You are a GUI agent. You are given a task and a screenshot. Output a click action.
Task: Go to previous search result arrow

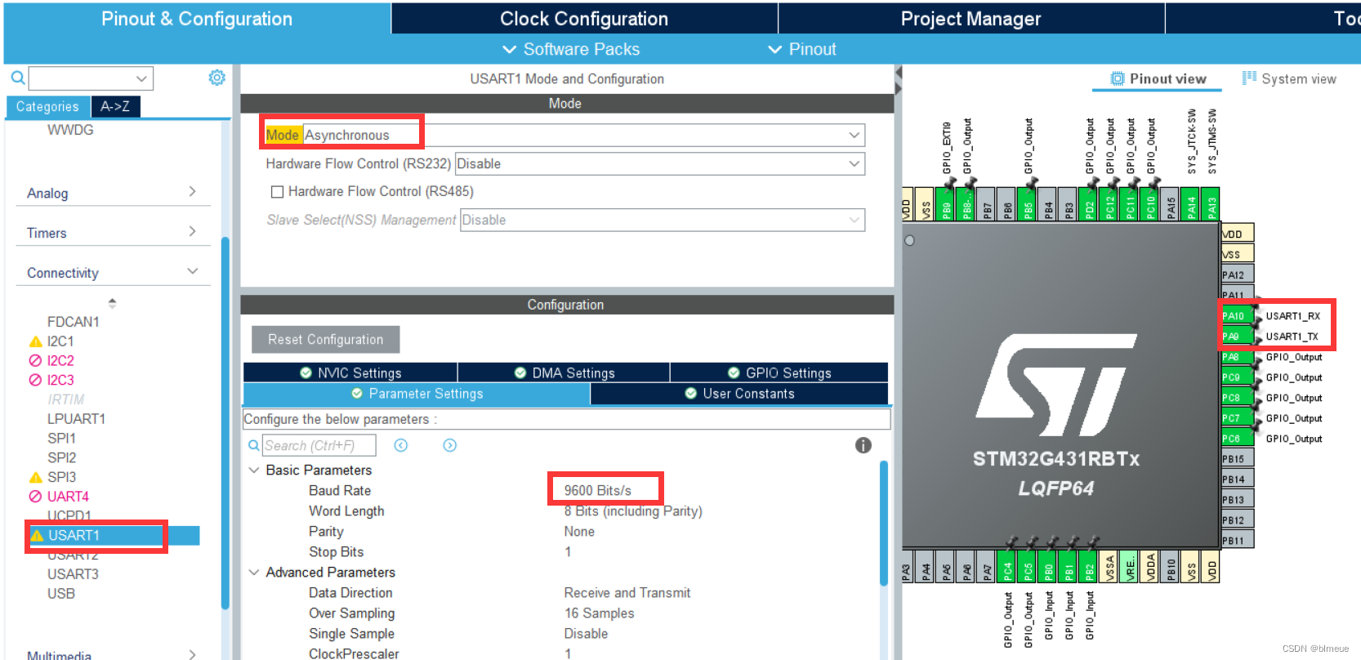tap(400, 445)
